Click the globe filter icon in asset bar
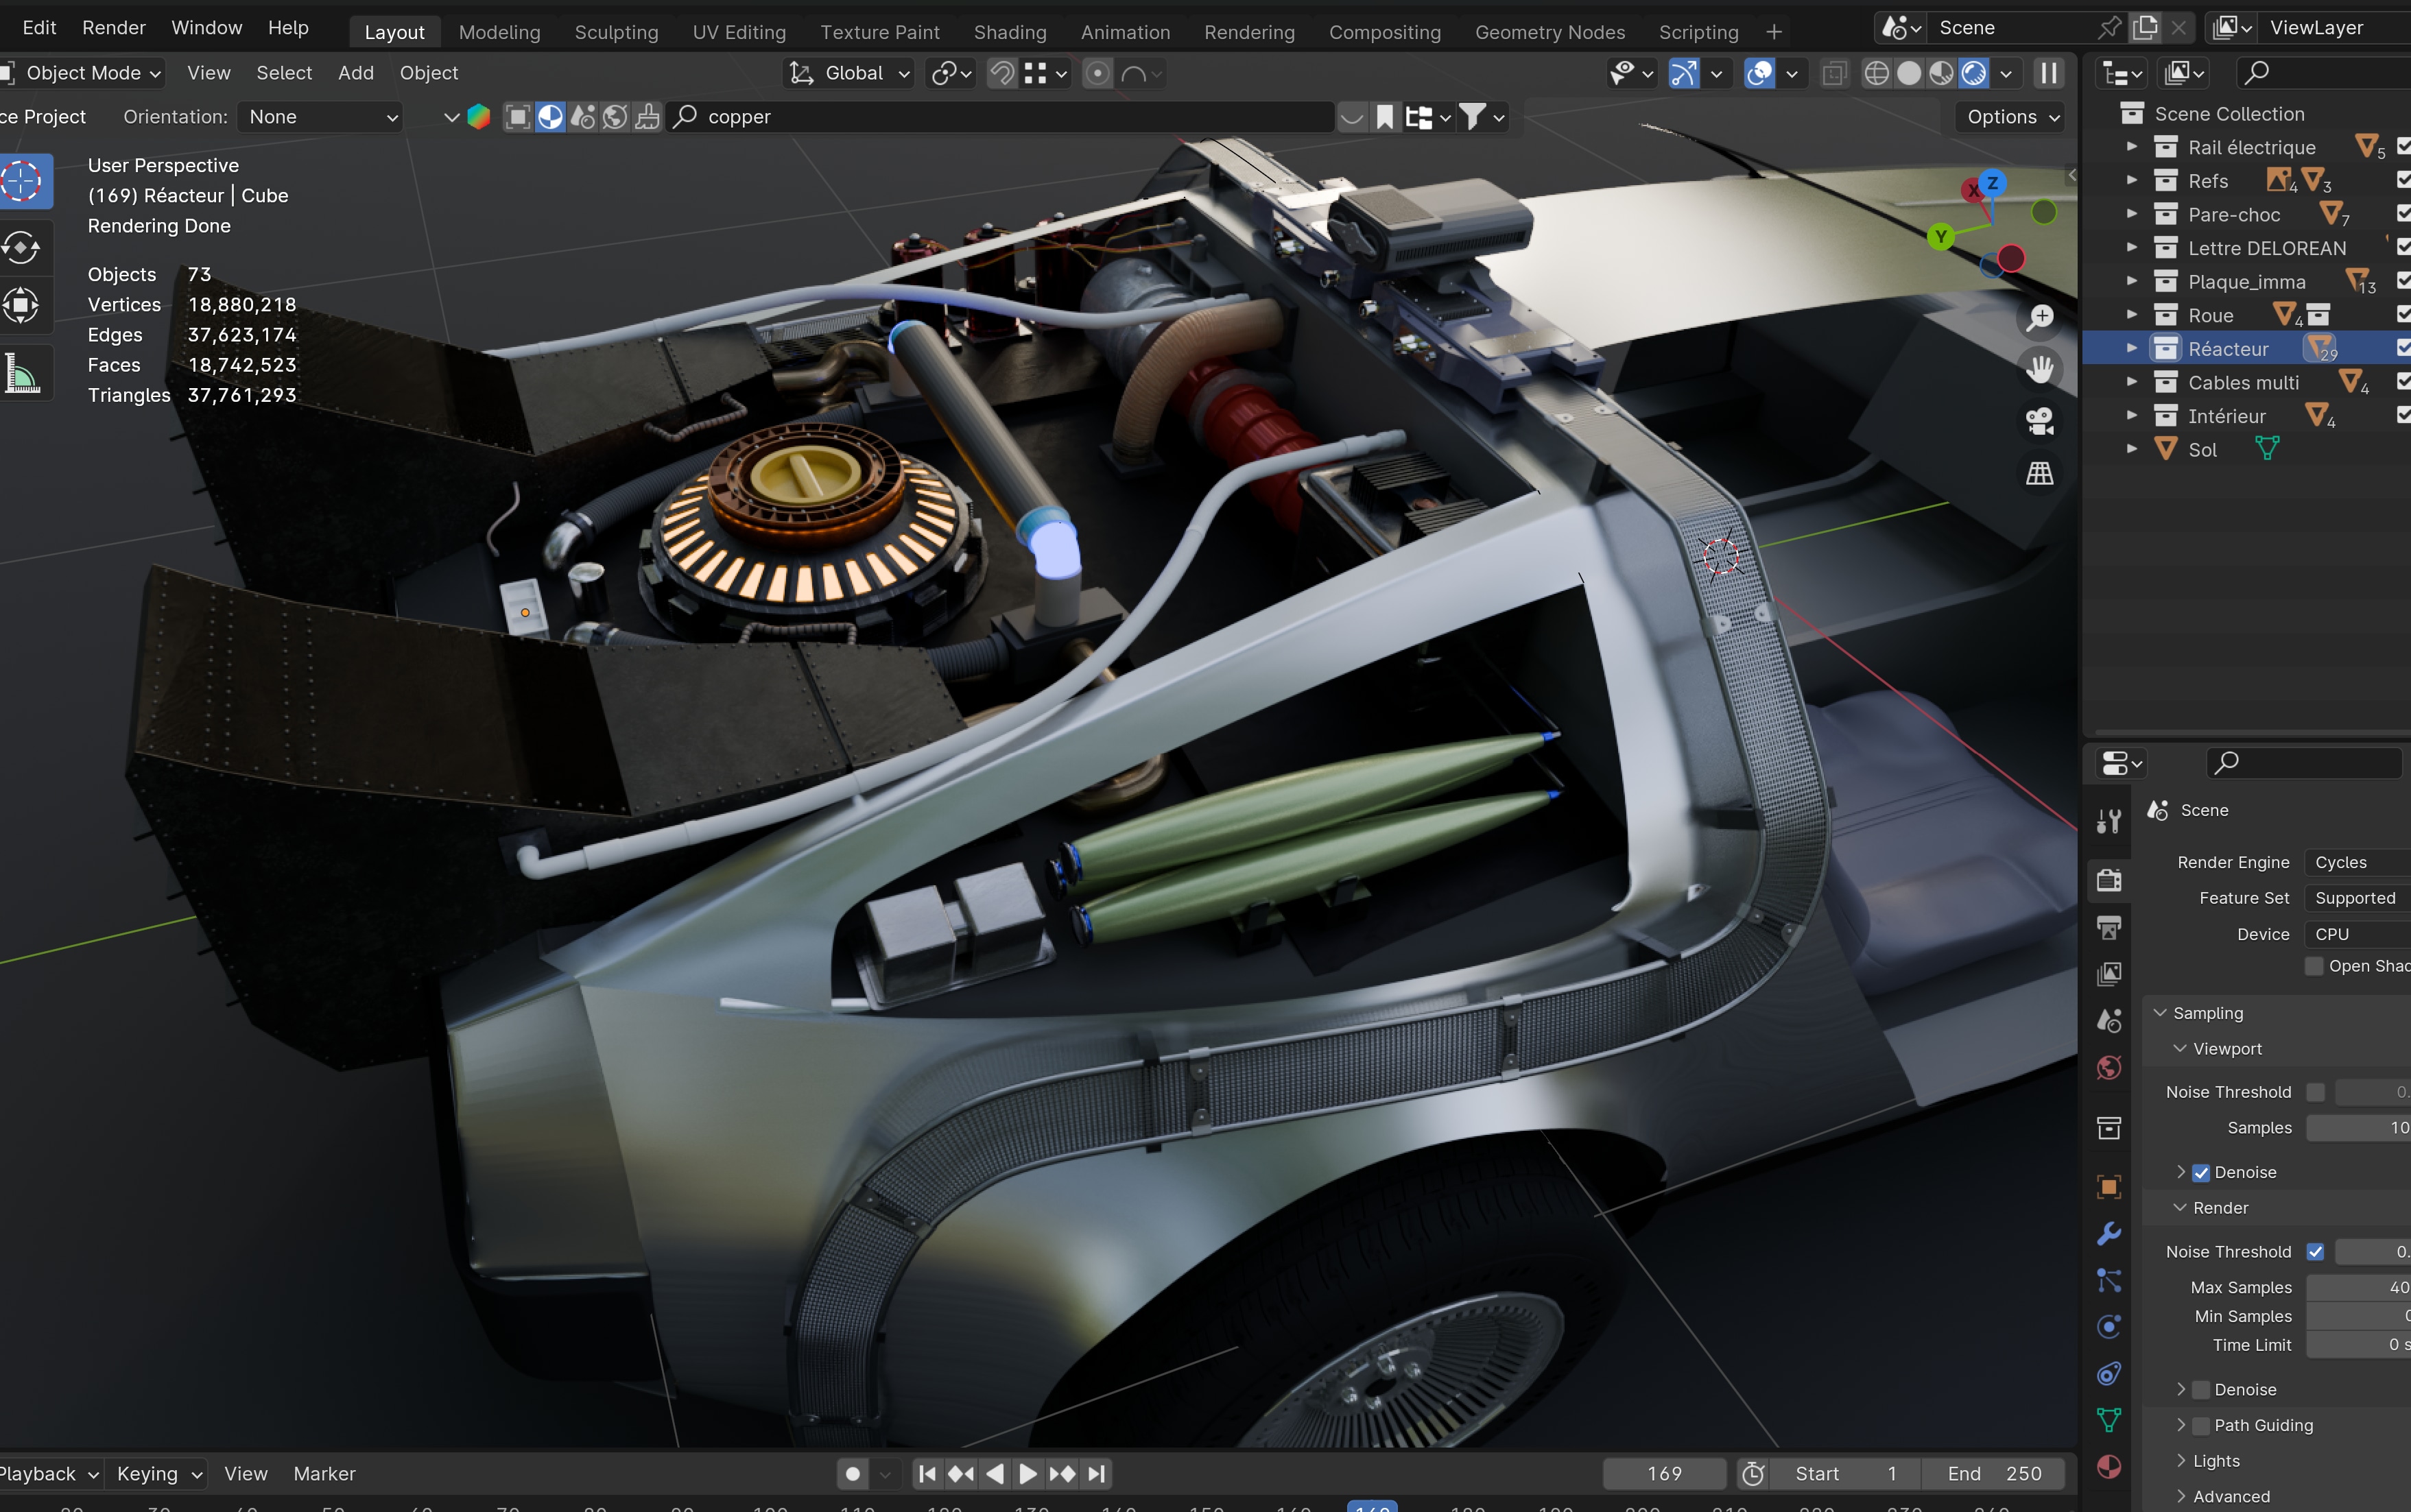Image resolution: width=2411 pixels, height=1512 pixels. point(615,117)
